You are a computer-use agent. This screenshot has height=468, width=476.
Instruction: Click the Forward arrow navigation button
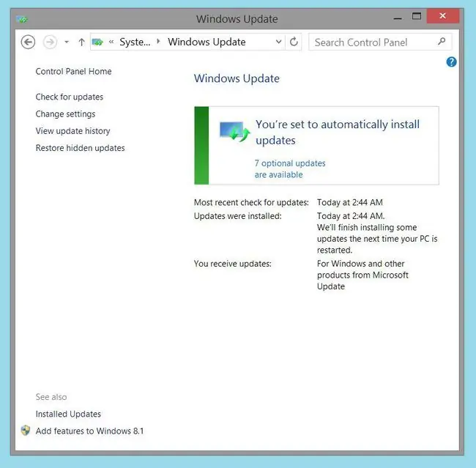(50, 42)
